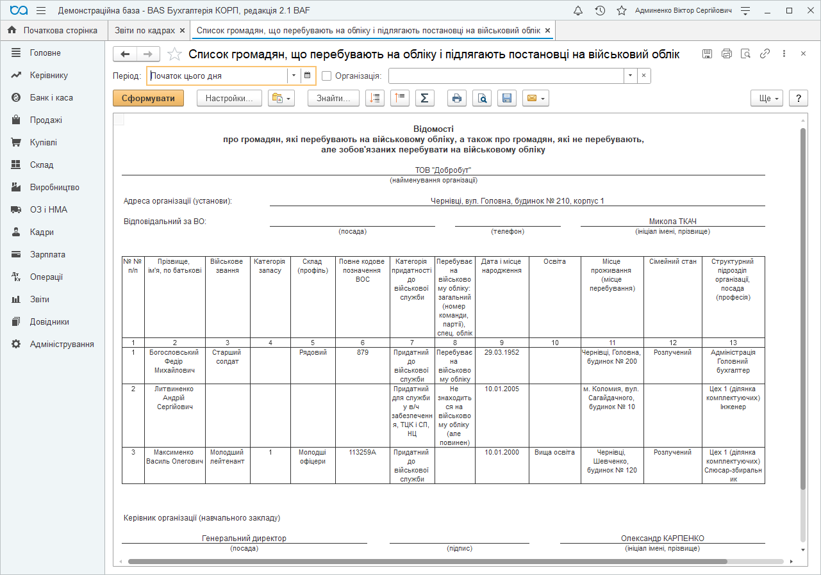
Task: Click the Сформувати button
Action: pyautogui.click(x=148, y=98)
